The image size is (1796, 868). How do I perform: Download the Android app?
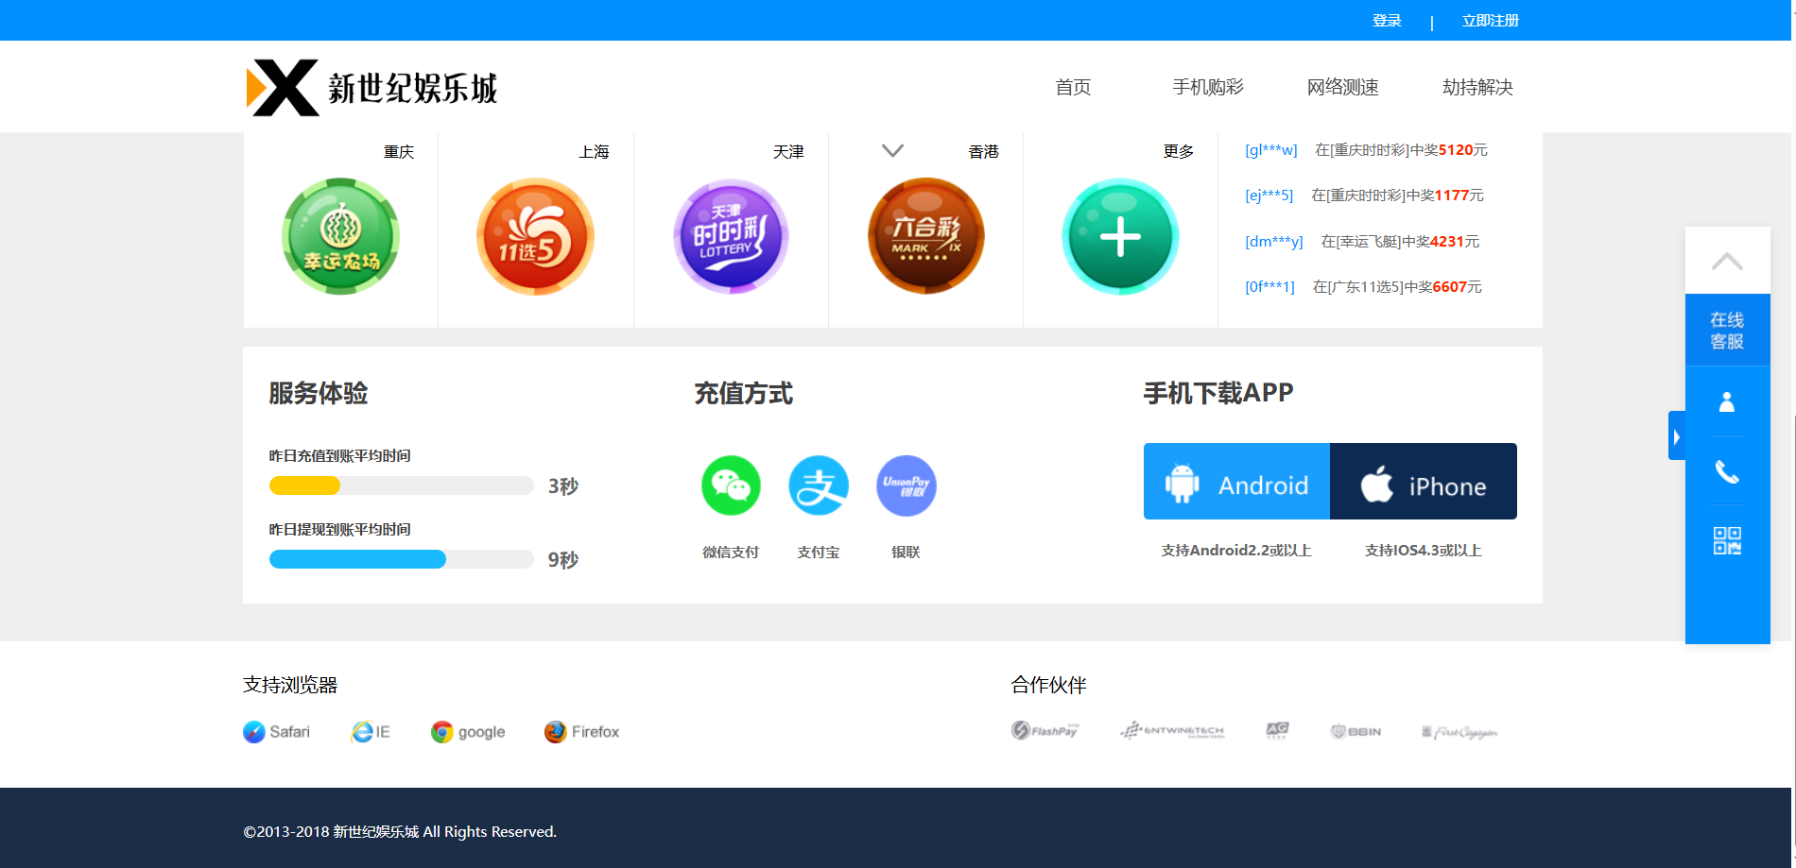click(x=1236, y=481)
